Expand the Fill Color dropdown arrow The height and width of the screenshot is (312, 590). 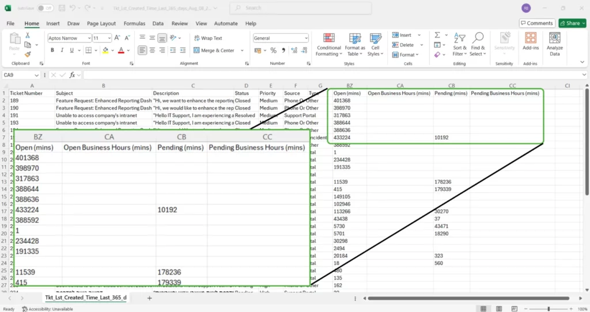(112, 51)
